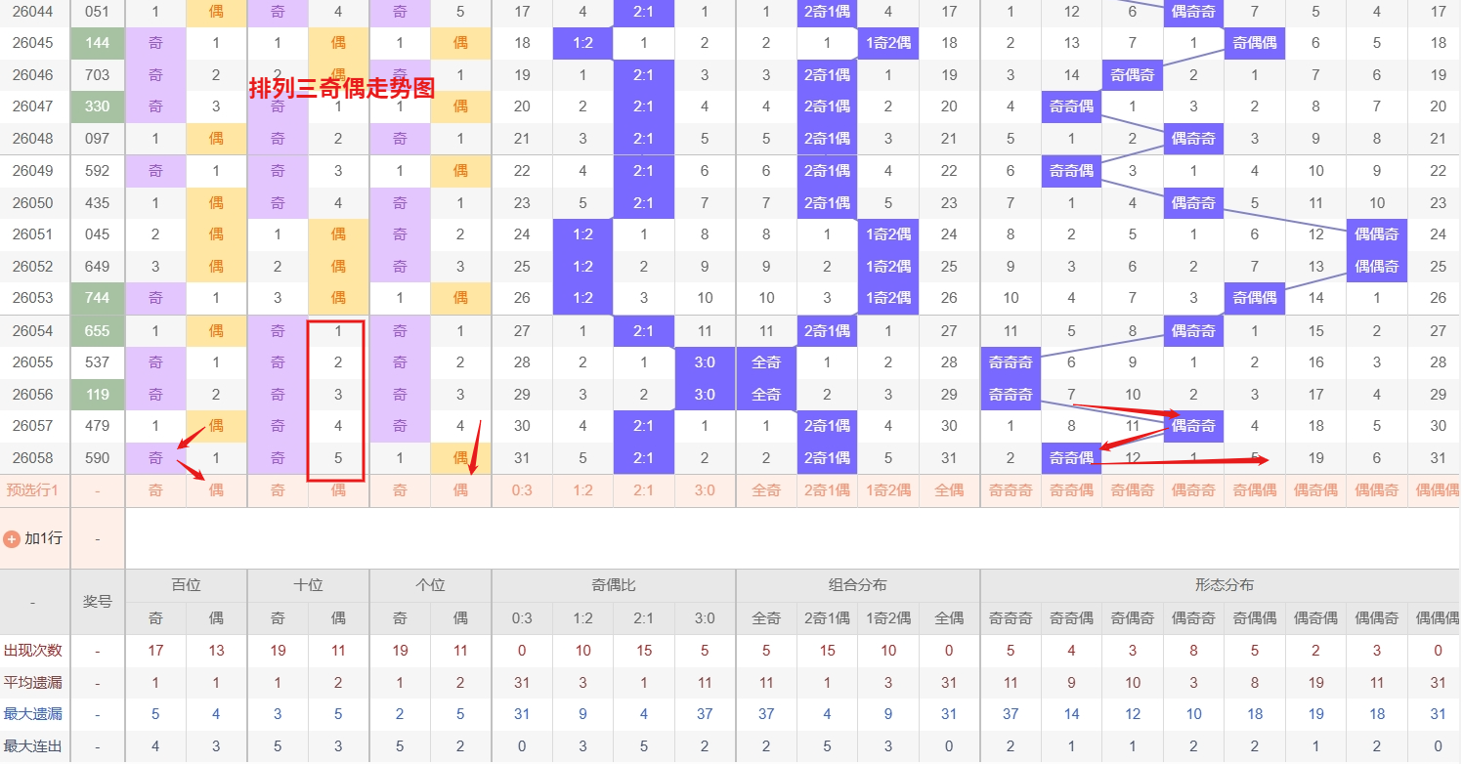Toggle 2奇1偶 in the 预选行1 row
The width and height of the screenshot is (1463, 764).
tap(827, 490)
